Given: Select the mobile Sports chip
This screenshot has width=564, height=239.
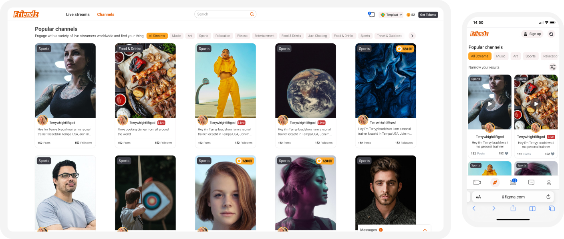Looking at the screenshot, I should click(531, 56).
